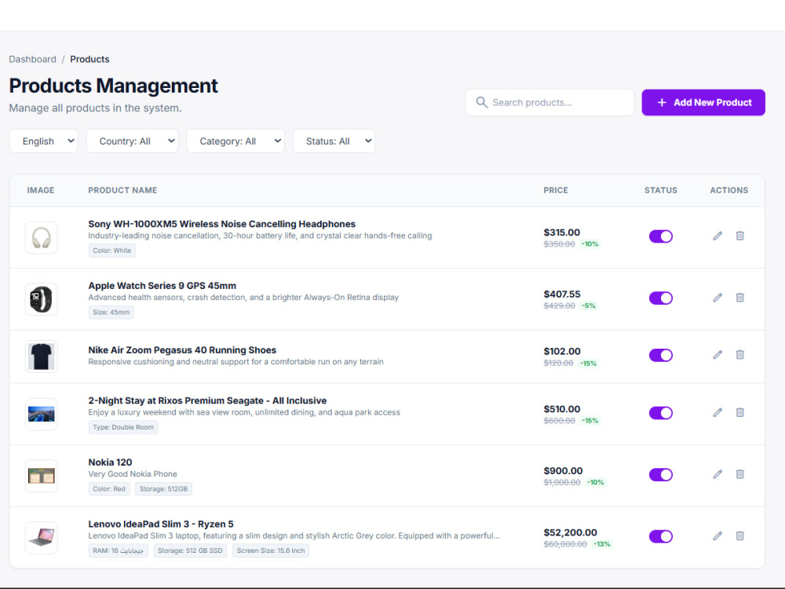The height and width of the screenshot is (589, 785).
Task: Edit the Rixos Premium Seagate stay product
Action: click(x=717, y=412)
